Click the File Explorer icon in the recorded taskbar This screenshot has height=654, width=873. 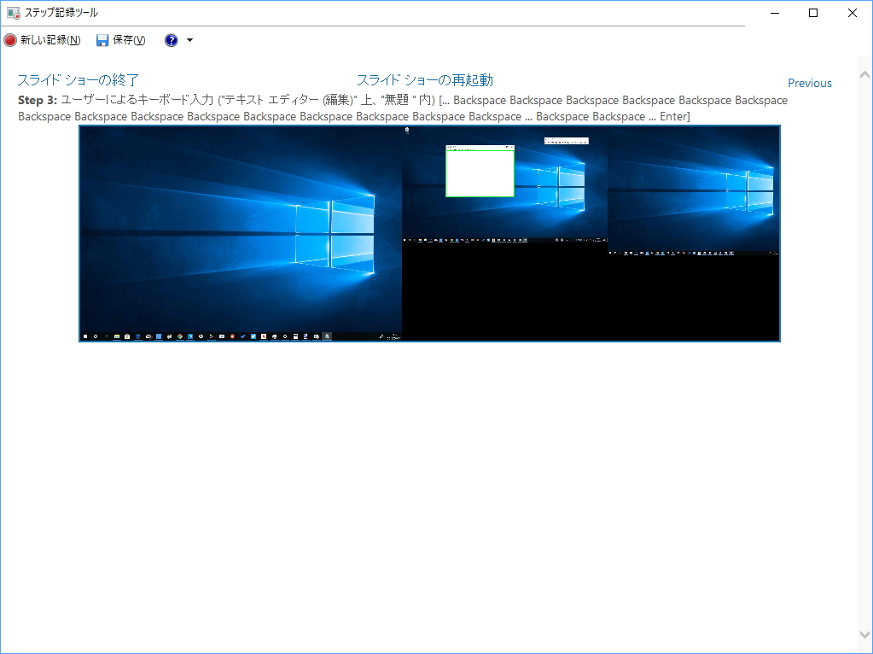[x=117, y=334]
